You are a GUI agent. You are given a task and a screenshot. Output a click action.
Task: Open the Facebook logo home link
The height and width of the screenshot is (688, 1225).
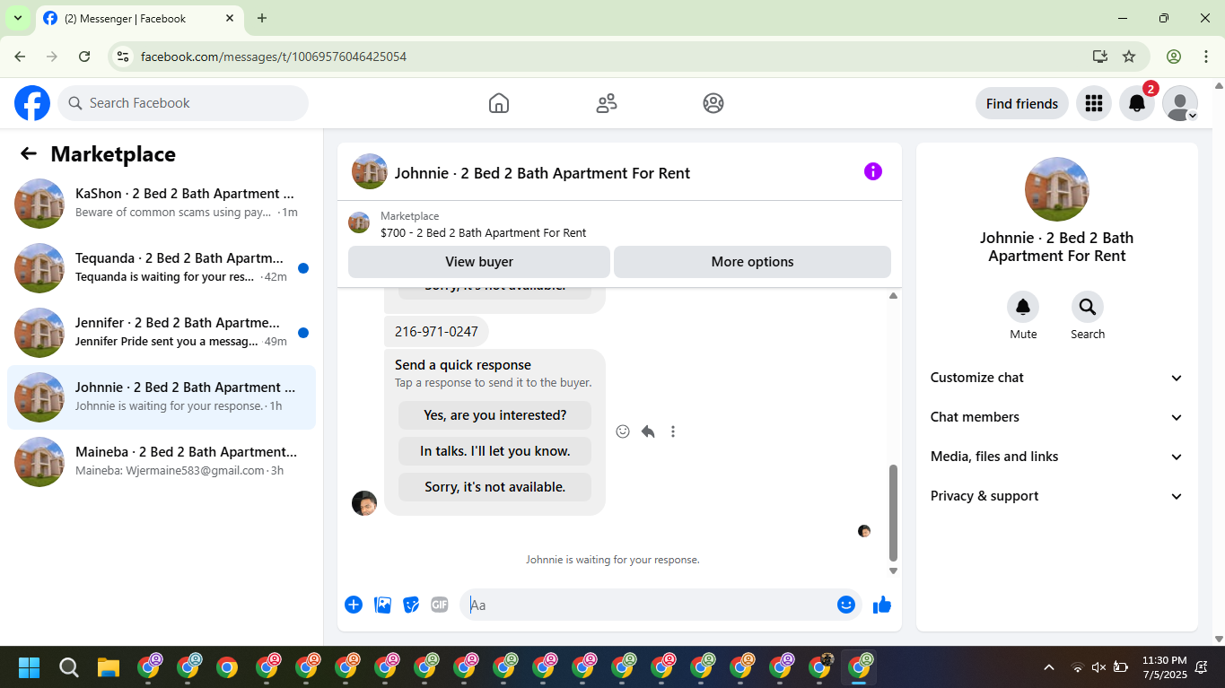(x=32, y=103)
